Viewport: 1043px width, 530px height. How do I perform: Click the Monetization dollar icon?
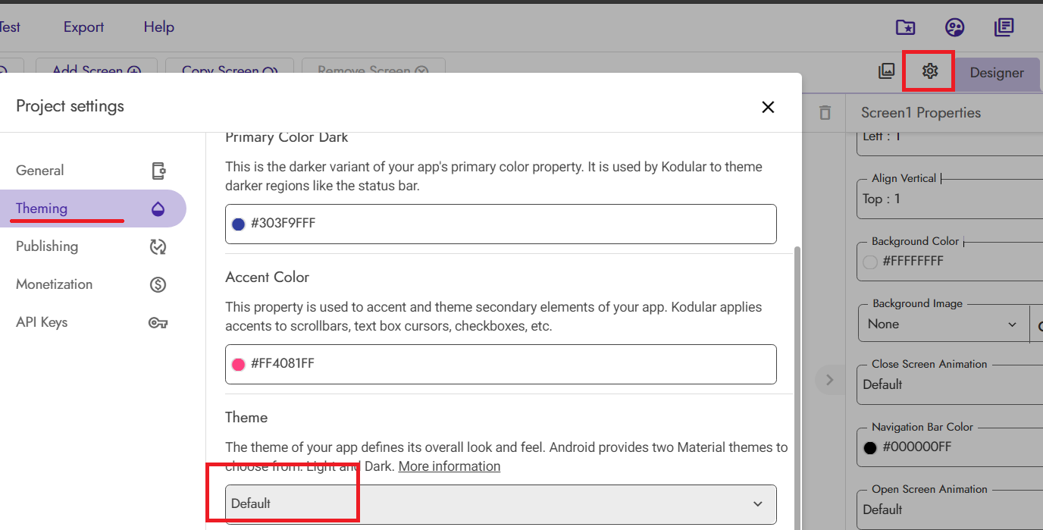click(x=158, y=284)
